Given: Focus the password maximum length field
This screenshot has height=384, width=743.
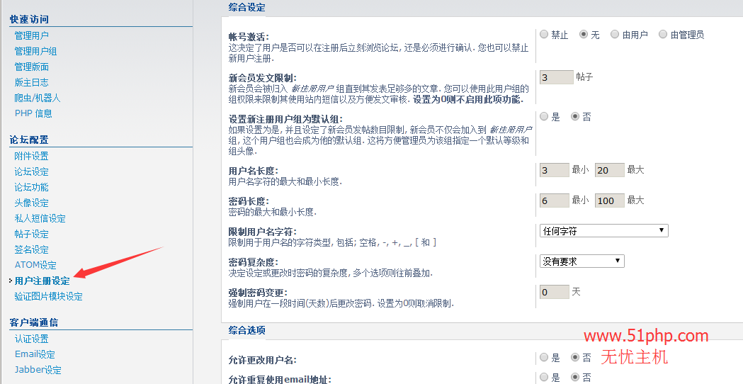Looking at the screenshot, I should point(610,201).
